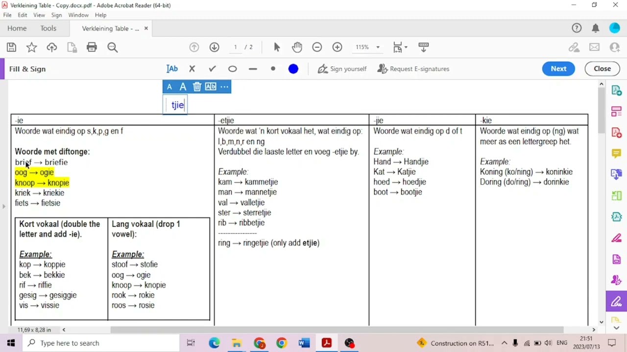
Task: Increase text size with large A
Action: 183,87
